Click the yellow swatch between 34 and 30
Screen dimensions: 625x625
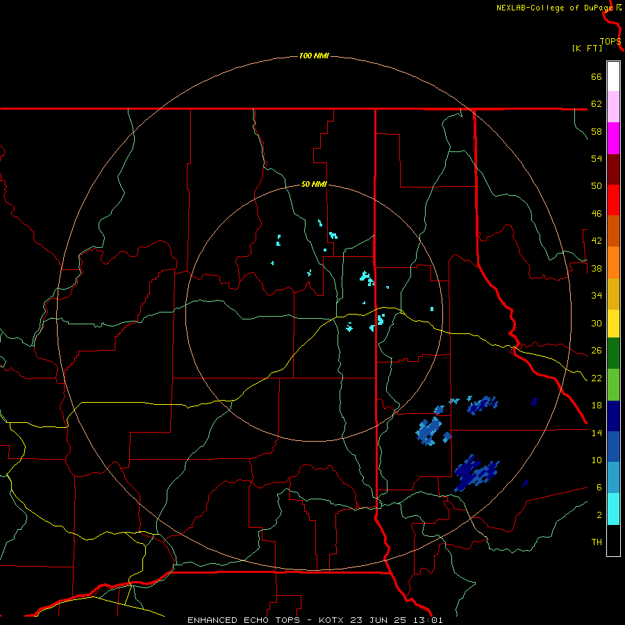coord(613,324)
